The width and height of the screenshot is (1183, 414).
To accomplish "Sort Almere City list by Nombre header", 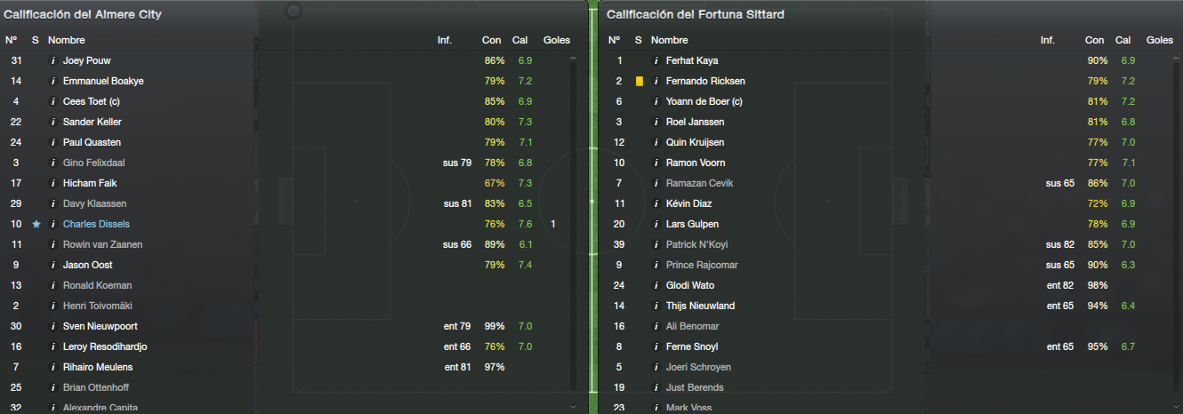I will (x=67, y=40).
